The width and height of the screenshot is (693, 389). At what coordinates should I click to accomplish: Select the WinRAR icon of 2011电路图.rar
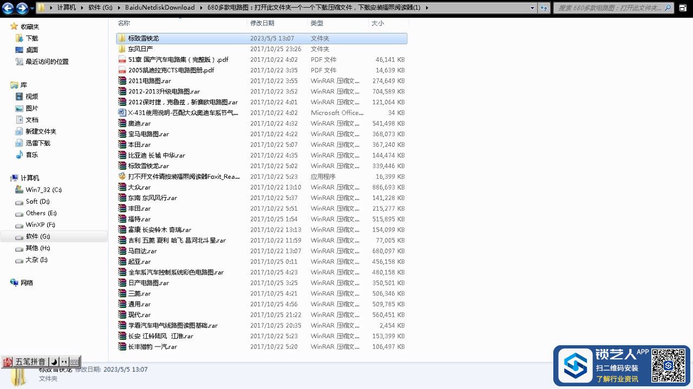122,81
